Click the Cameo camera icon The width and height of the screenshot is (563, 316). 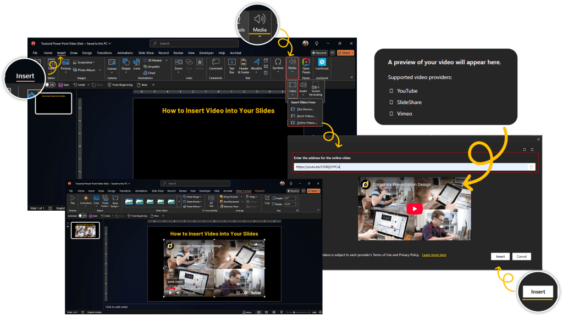[112, 63]
